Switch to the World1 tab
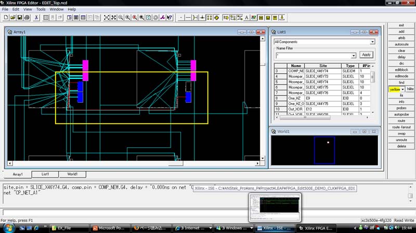Viewport: 416px width, 233px height. (x=72, y=174)
